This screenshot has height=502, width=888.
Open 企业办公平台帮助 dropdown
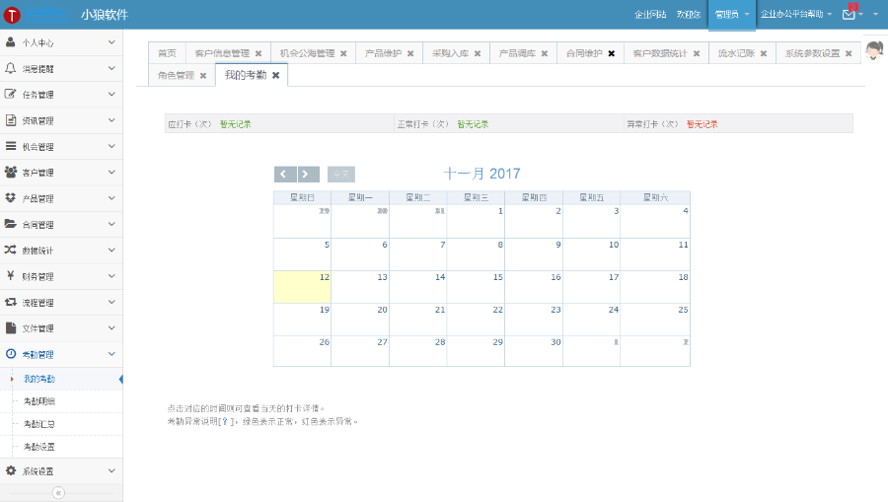[795, 14]
